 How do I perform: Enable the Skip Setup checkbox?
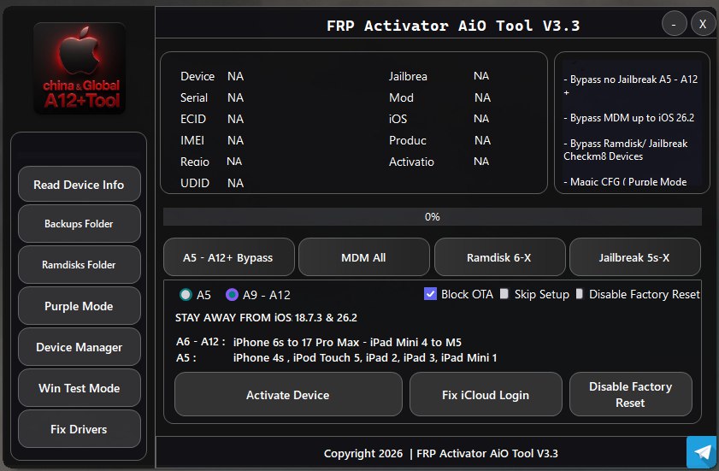504,294
